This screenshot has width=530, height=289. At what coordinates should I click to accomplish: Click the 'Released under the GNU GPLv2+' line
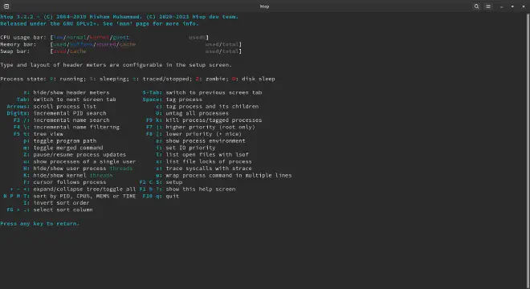(100, 23)
